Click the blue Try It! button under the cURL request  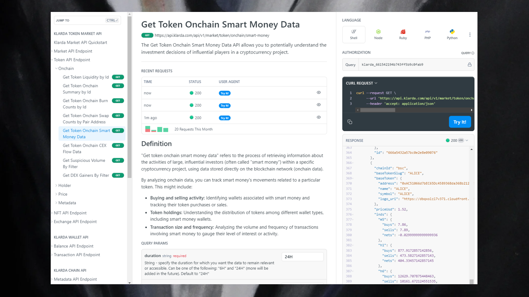coord(460,122)
